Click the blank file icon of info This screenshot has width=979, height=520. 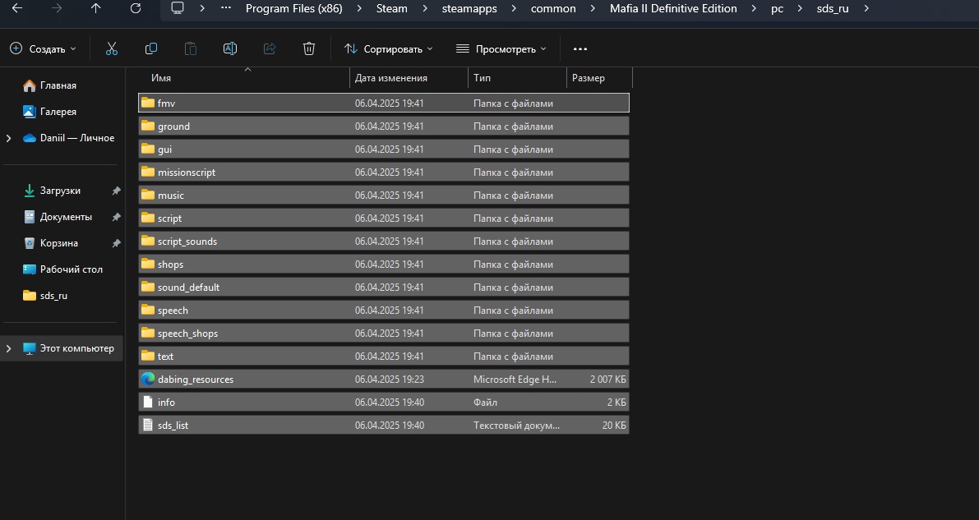click(148, 402)
